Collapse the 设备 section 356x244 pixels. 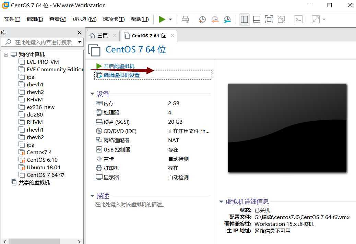coord(92,94)
